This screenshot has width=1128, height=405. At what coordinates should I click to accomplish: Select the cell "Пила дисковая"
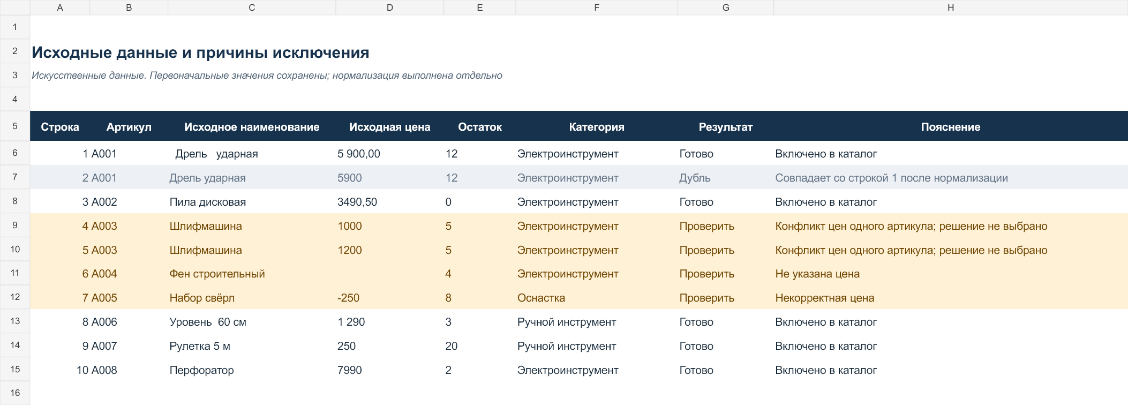[x=252, y=202]
